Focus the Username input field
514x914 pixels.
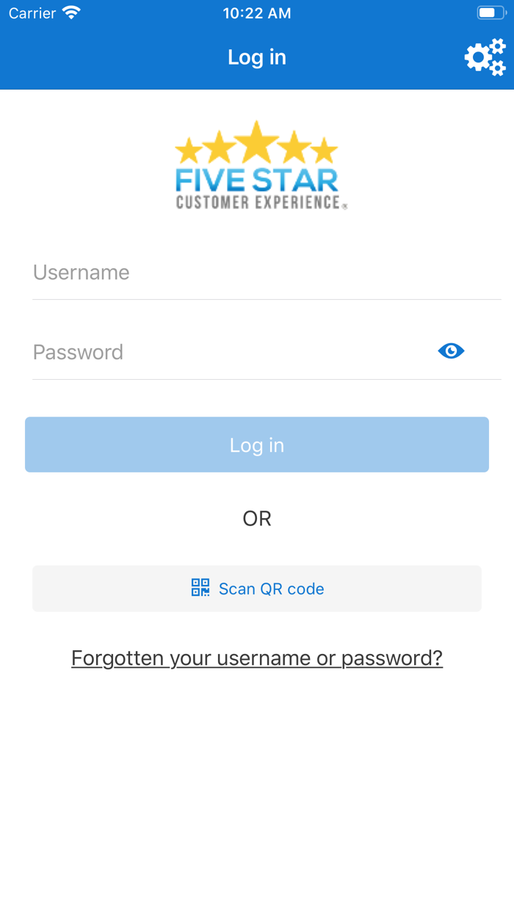264,273
